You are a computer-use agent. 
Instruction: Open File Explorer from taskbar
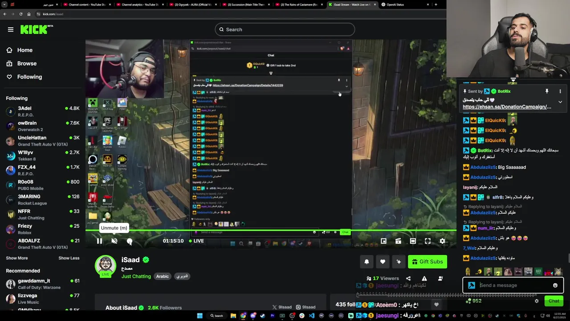233,316
